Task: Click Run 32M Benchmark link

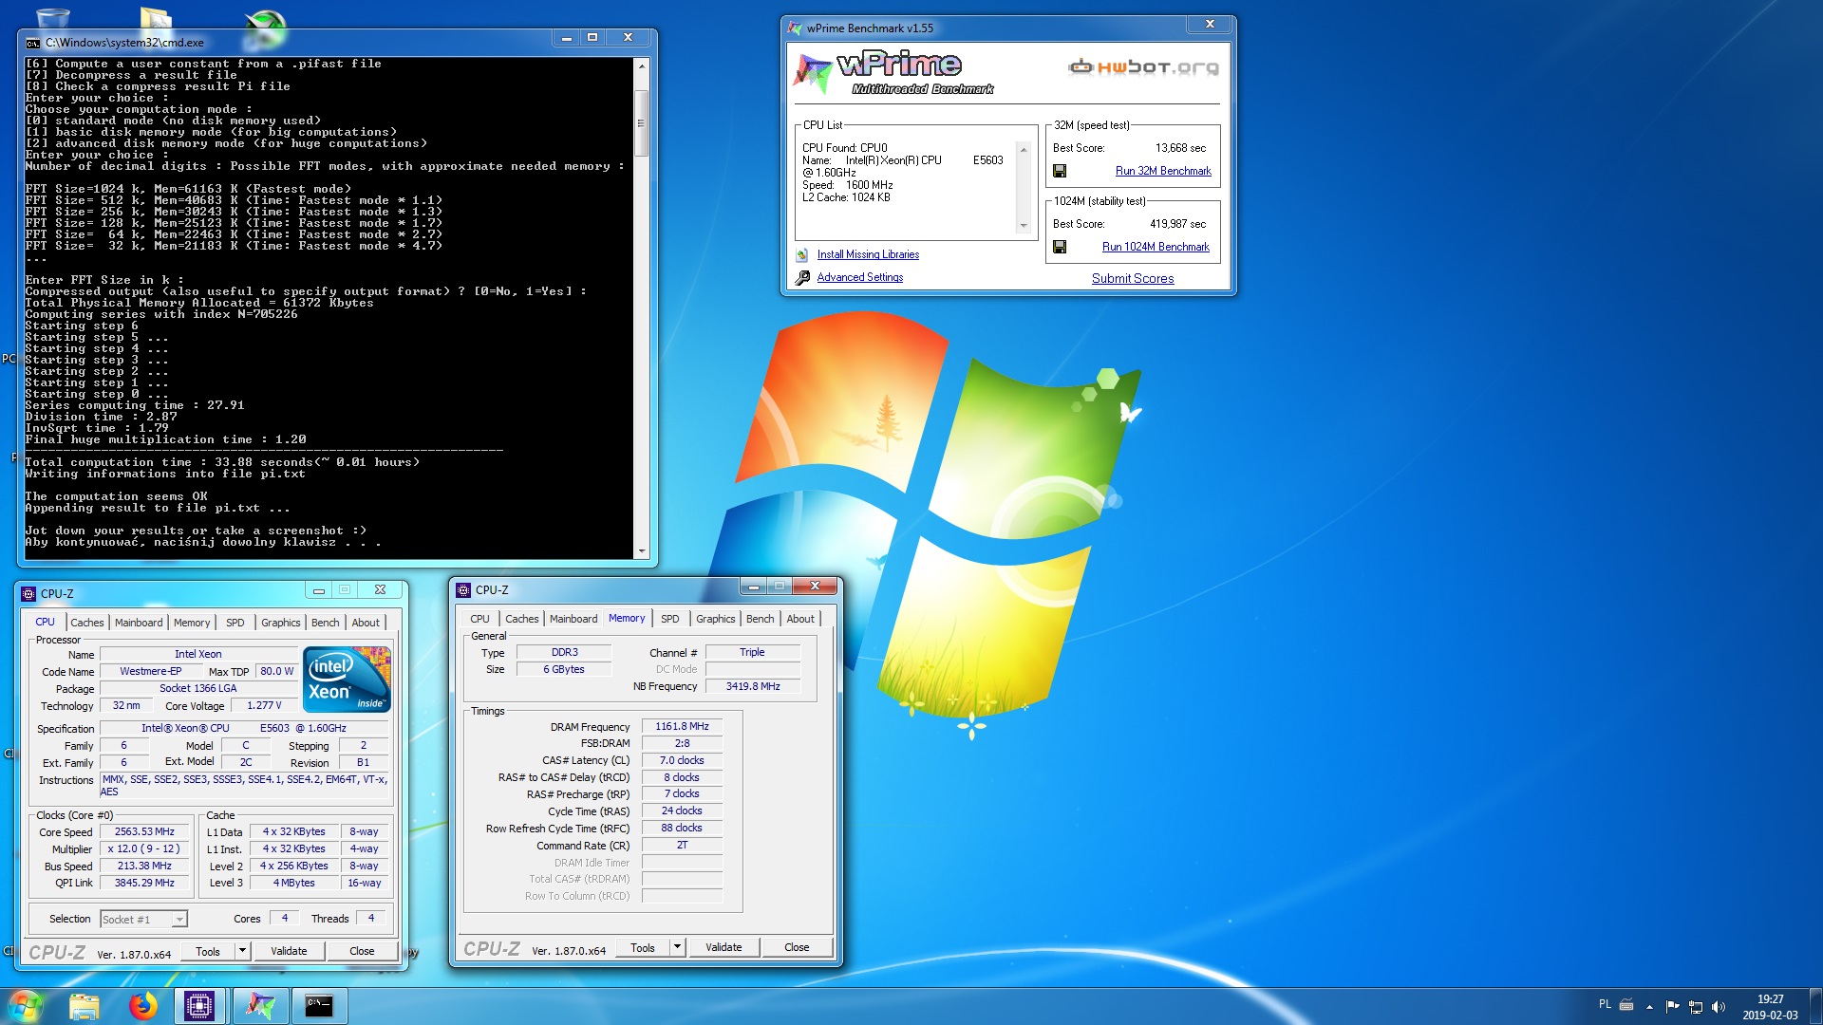Action: coord(1163,171)
